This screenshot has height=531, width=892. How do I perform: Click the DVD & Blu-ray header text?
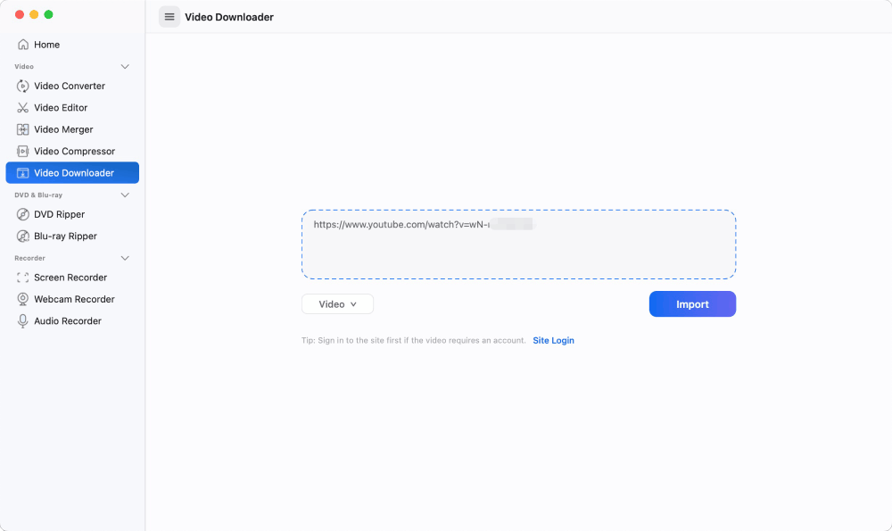point(38,195)
